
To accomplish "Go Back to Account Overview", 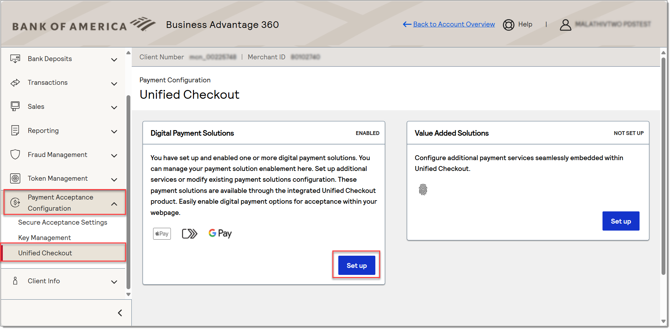I will coord(454,24).
